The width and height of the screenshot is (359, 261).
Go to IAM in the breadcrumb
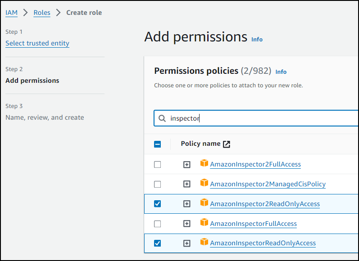point(11,13)
